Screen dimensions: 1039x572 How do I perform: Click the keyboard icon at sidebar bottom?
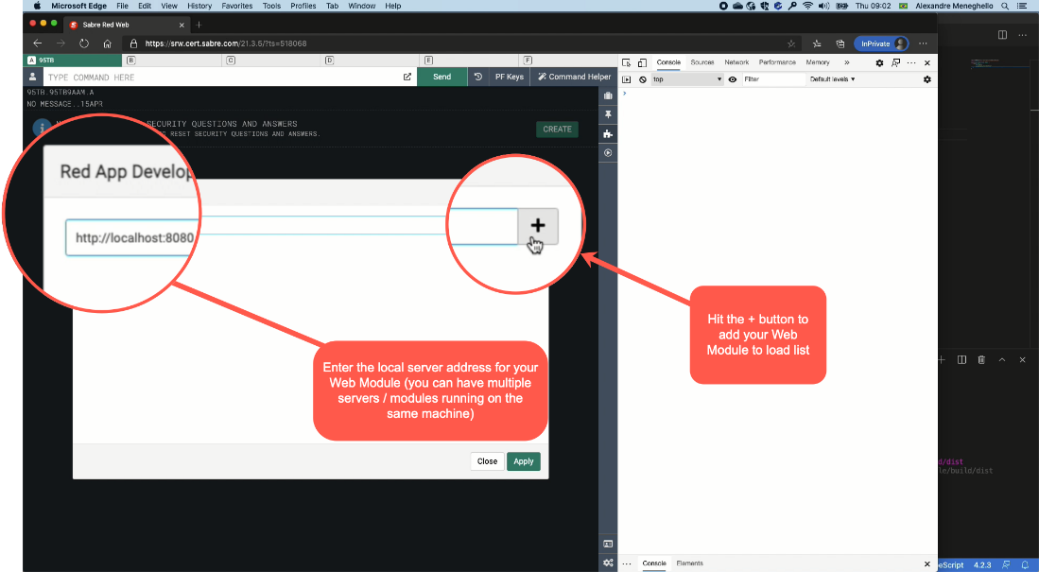click(x=608, y=544)
